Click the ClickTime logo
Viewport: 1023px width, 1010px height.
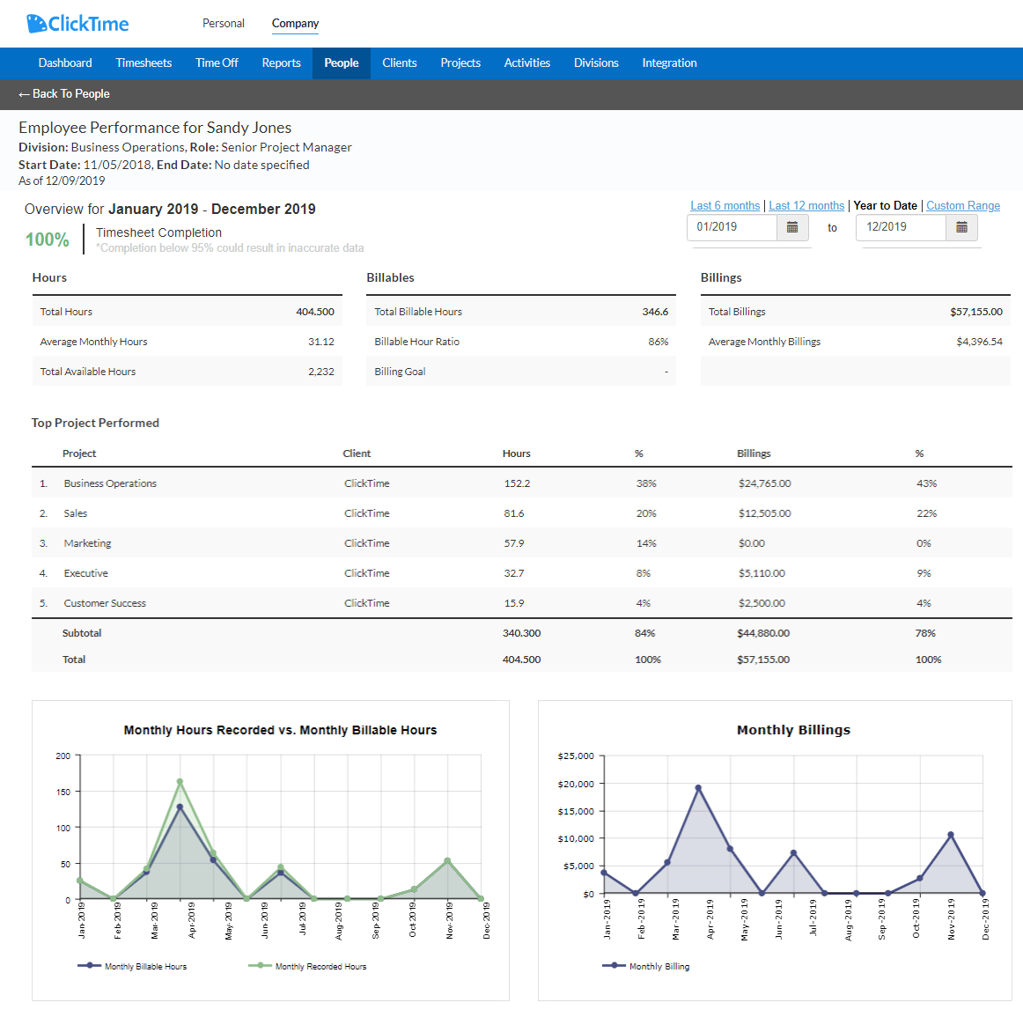[77, 24]
